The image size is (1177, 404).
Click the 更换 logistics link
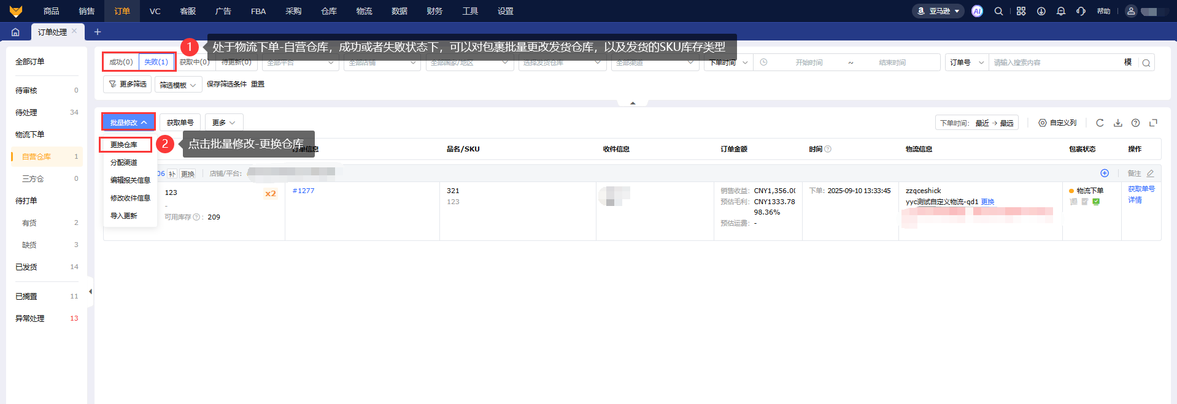point(987,202)
